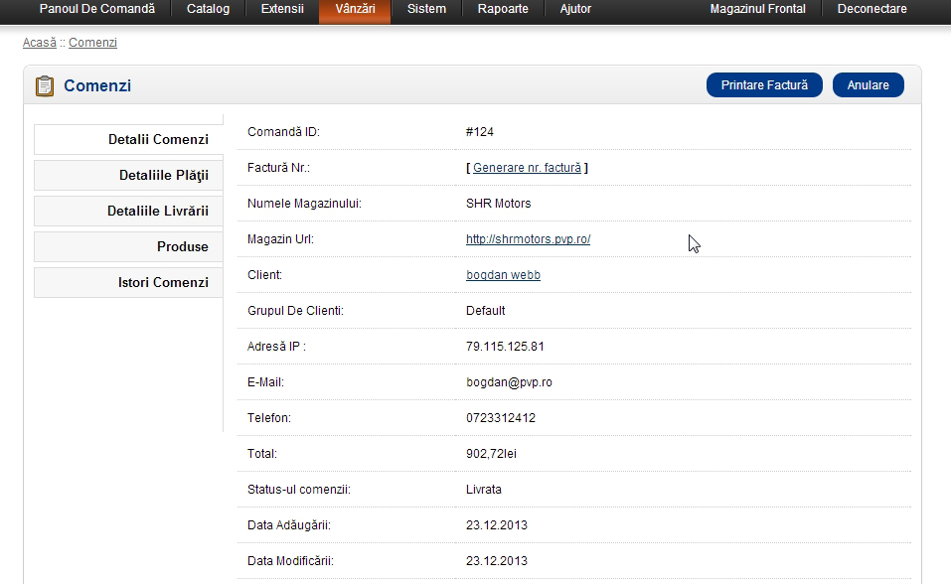The image size is (951, 584).
Task: Open the Rapoarte menu
Action: 503,9
